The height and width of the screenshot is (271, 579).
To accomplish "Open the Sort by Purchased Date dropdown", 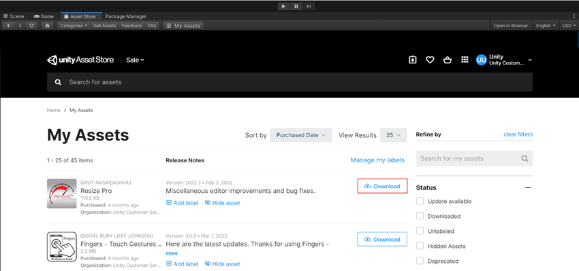I will pyautogui.click(x=301, y=135).
